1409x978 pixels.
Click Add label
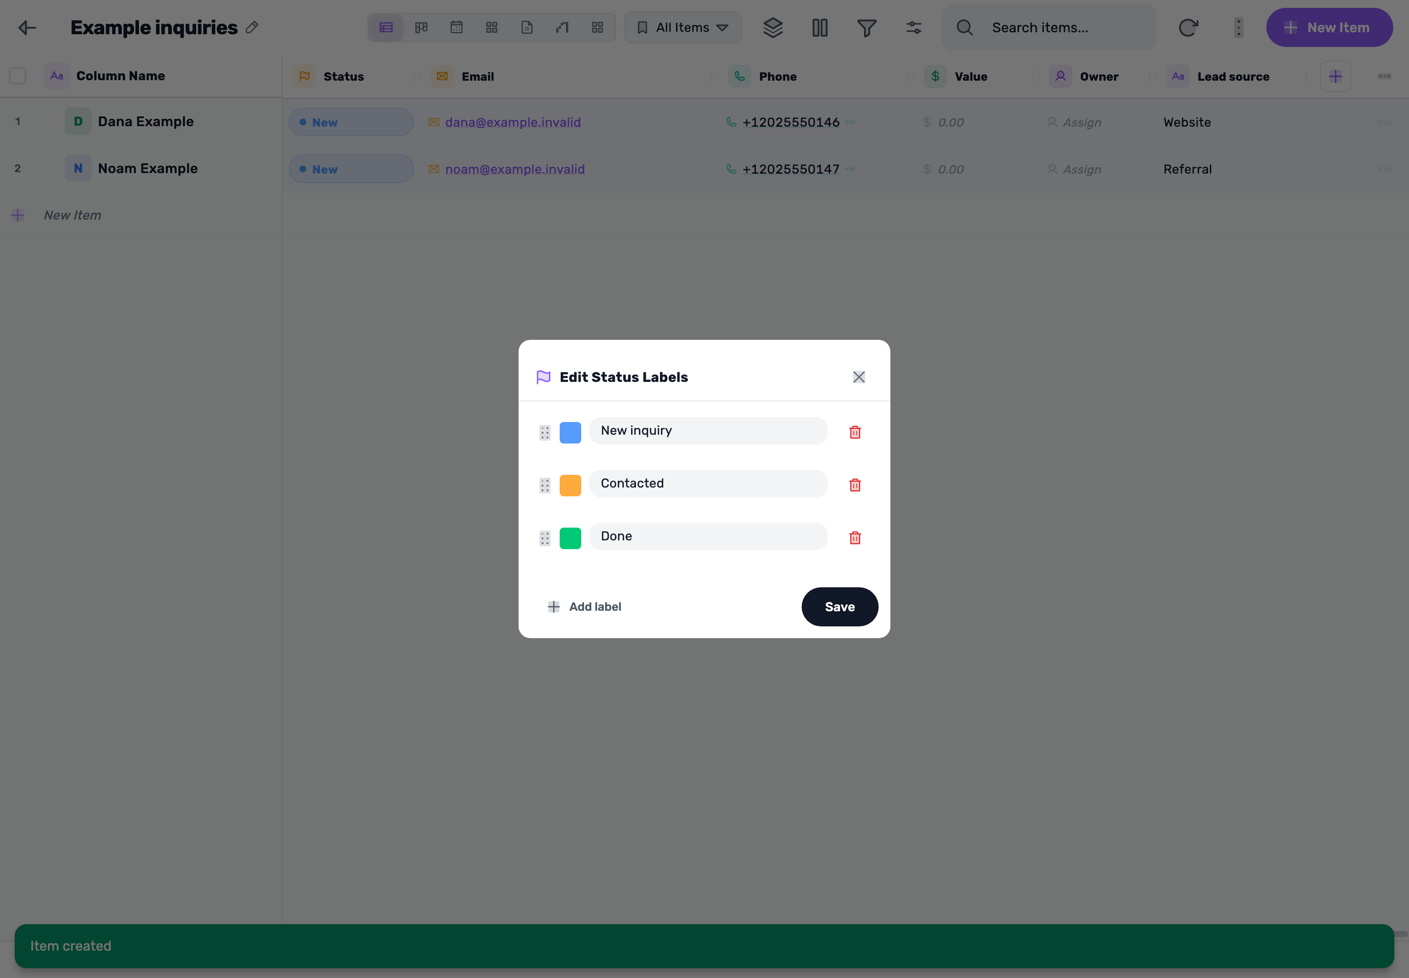(584, 607)
